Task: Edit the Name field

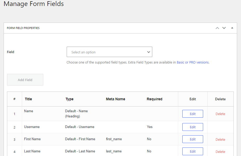Action: pyautogui.click(x=192, y=114)
